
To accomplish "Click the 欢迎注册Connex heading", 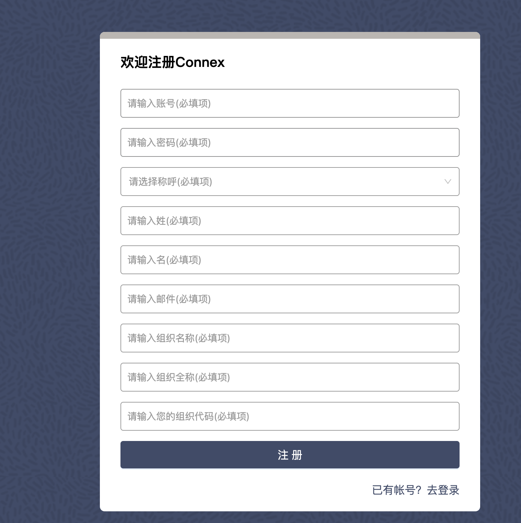I will (x=173, y=62).
